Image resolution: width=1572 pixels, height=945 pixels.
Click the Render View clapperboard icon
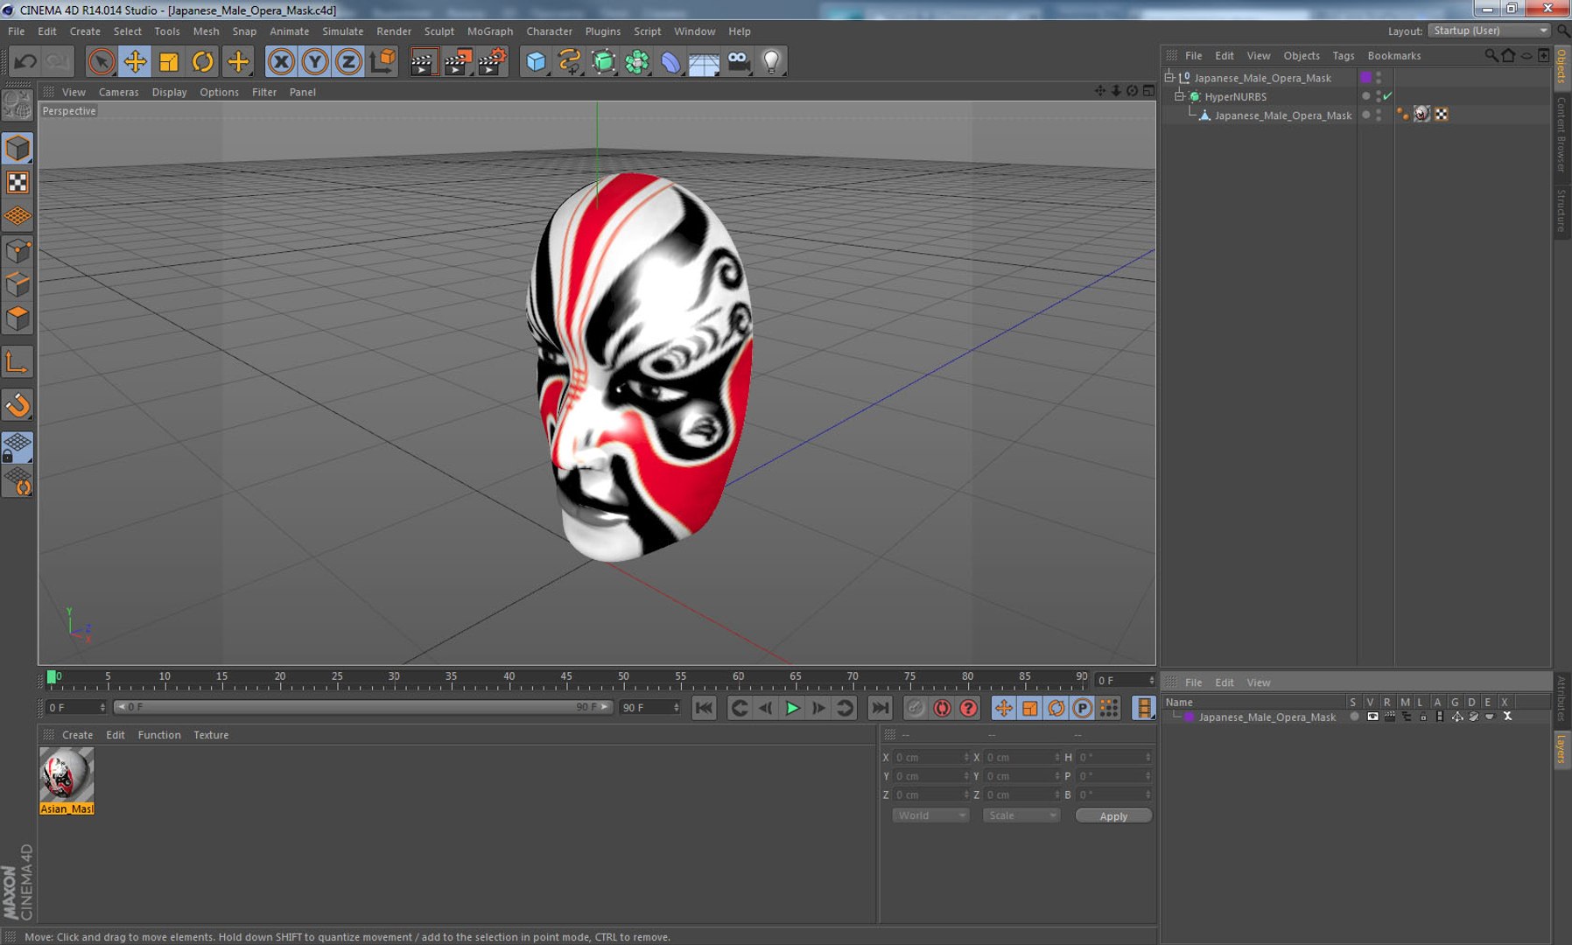423,62
